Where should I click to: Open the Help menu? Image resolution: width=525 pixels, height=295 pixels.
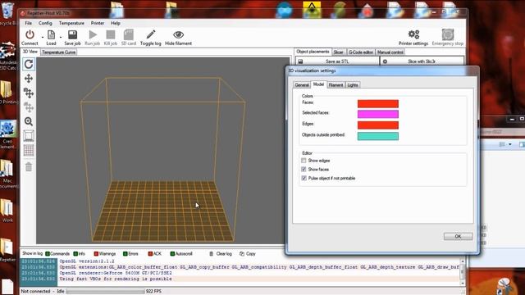(x=116, y=23)
